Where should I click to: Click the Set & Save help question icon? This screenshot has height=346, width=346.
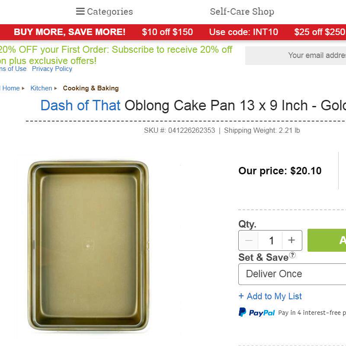point(293,255)
